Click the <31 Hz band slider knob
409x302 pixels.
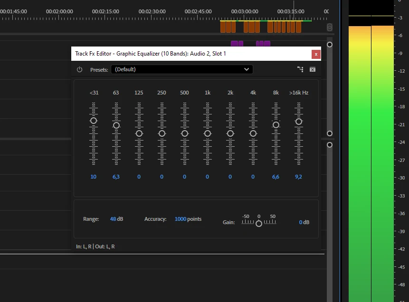[94, 121]
